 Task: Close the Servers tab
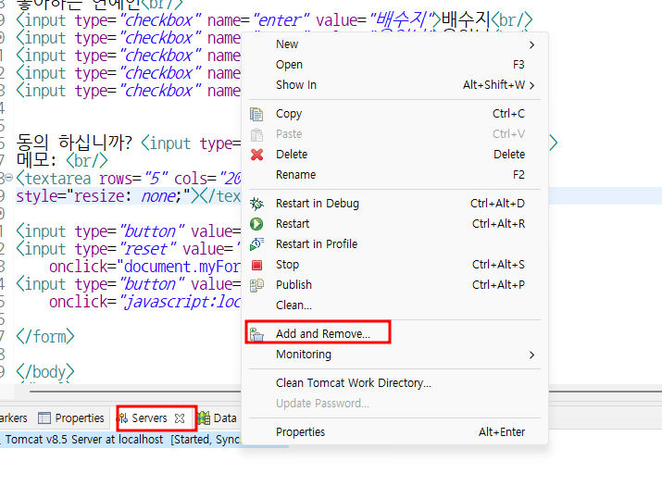point(180,418)
